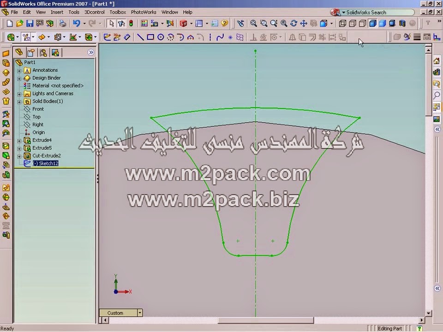
Task: Expand the FeatureManager panel chevron
Action: (91, 52)
